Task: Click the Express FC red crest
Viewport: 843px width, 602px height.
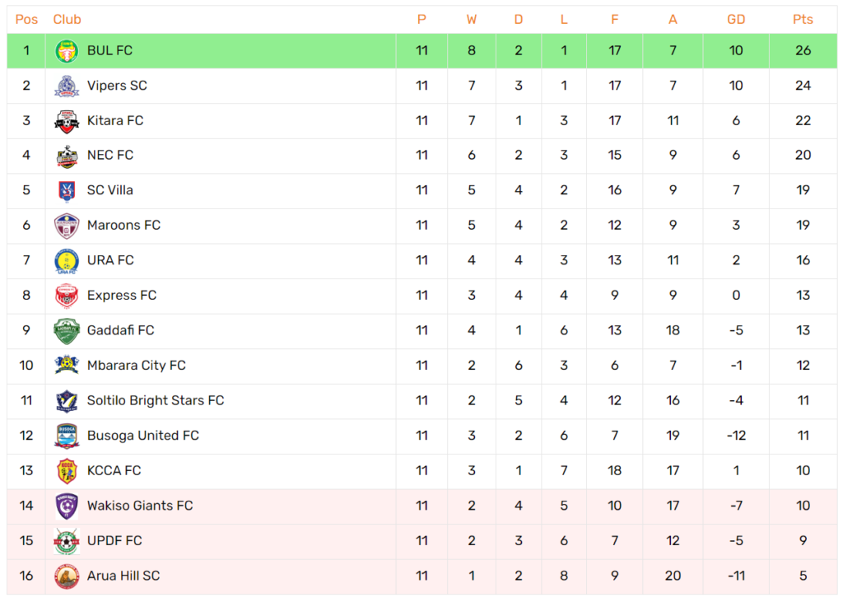Action: pos(67,296)
